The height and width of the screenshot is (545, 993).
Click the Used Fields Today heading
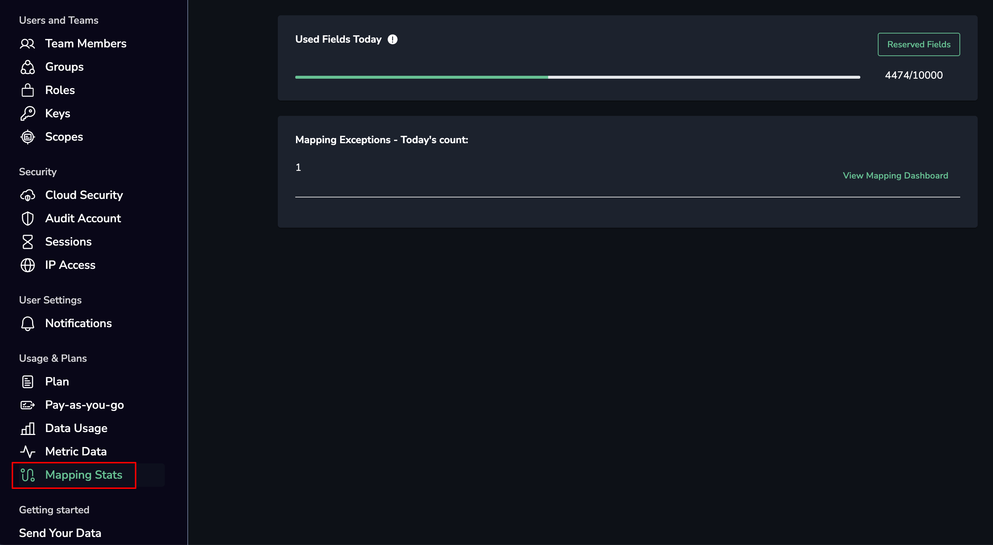pyautogui.click(x=338, y=39)
